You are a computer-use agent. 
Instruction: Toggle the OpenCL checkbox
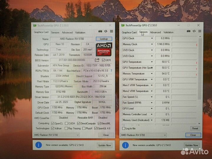[x=53, y=123]
